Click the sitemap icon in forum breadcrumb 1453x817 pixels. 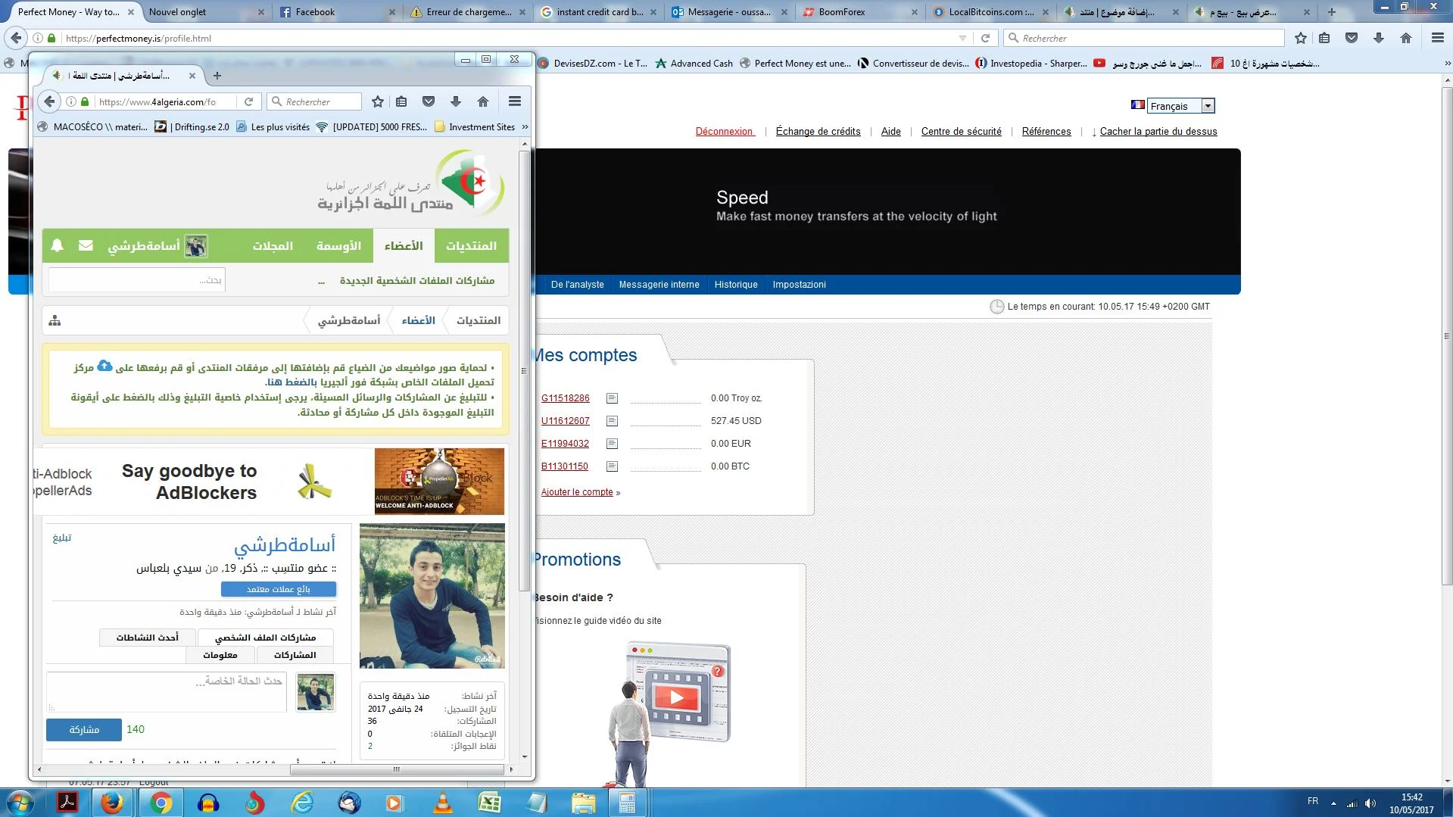click(55, 320)
